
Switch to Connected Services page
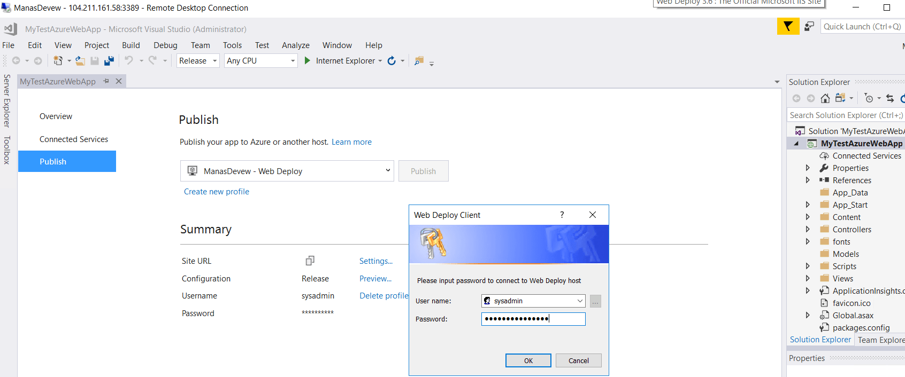[74, 139]
